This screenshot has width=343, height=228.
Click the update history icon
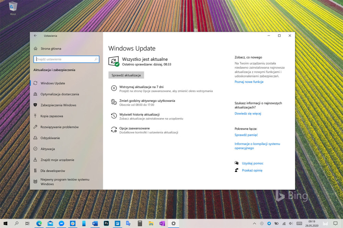tap(114, 116)
